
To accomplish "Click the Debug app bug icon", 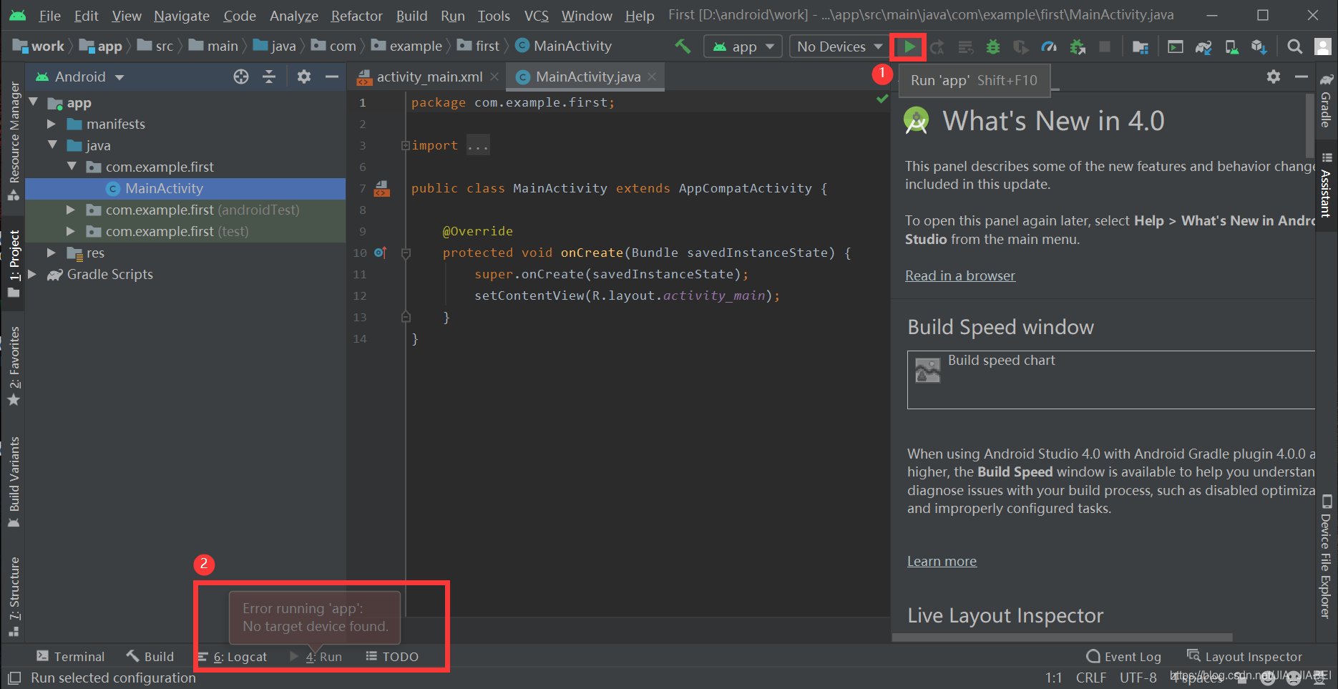I will (992, 47).
